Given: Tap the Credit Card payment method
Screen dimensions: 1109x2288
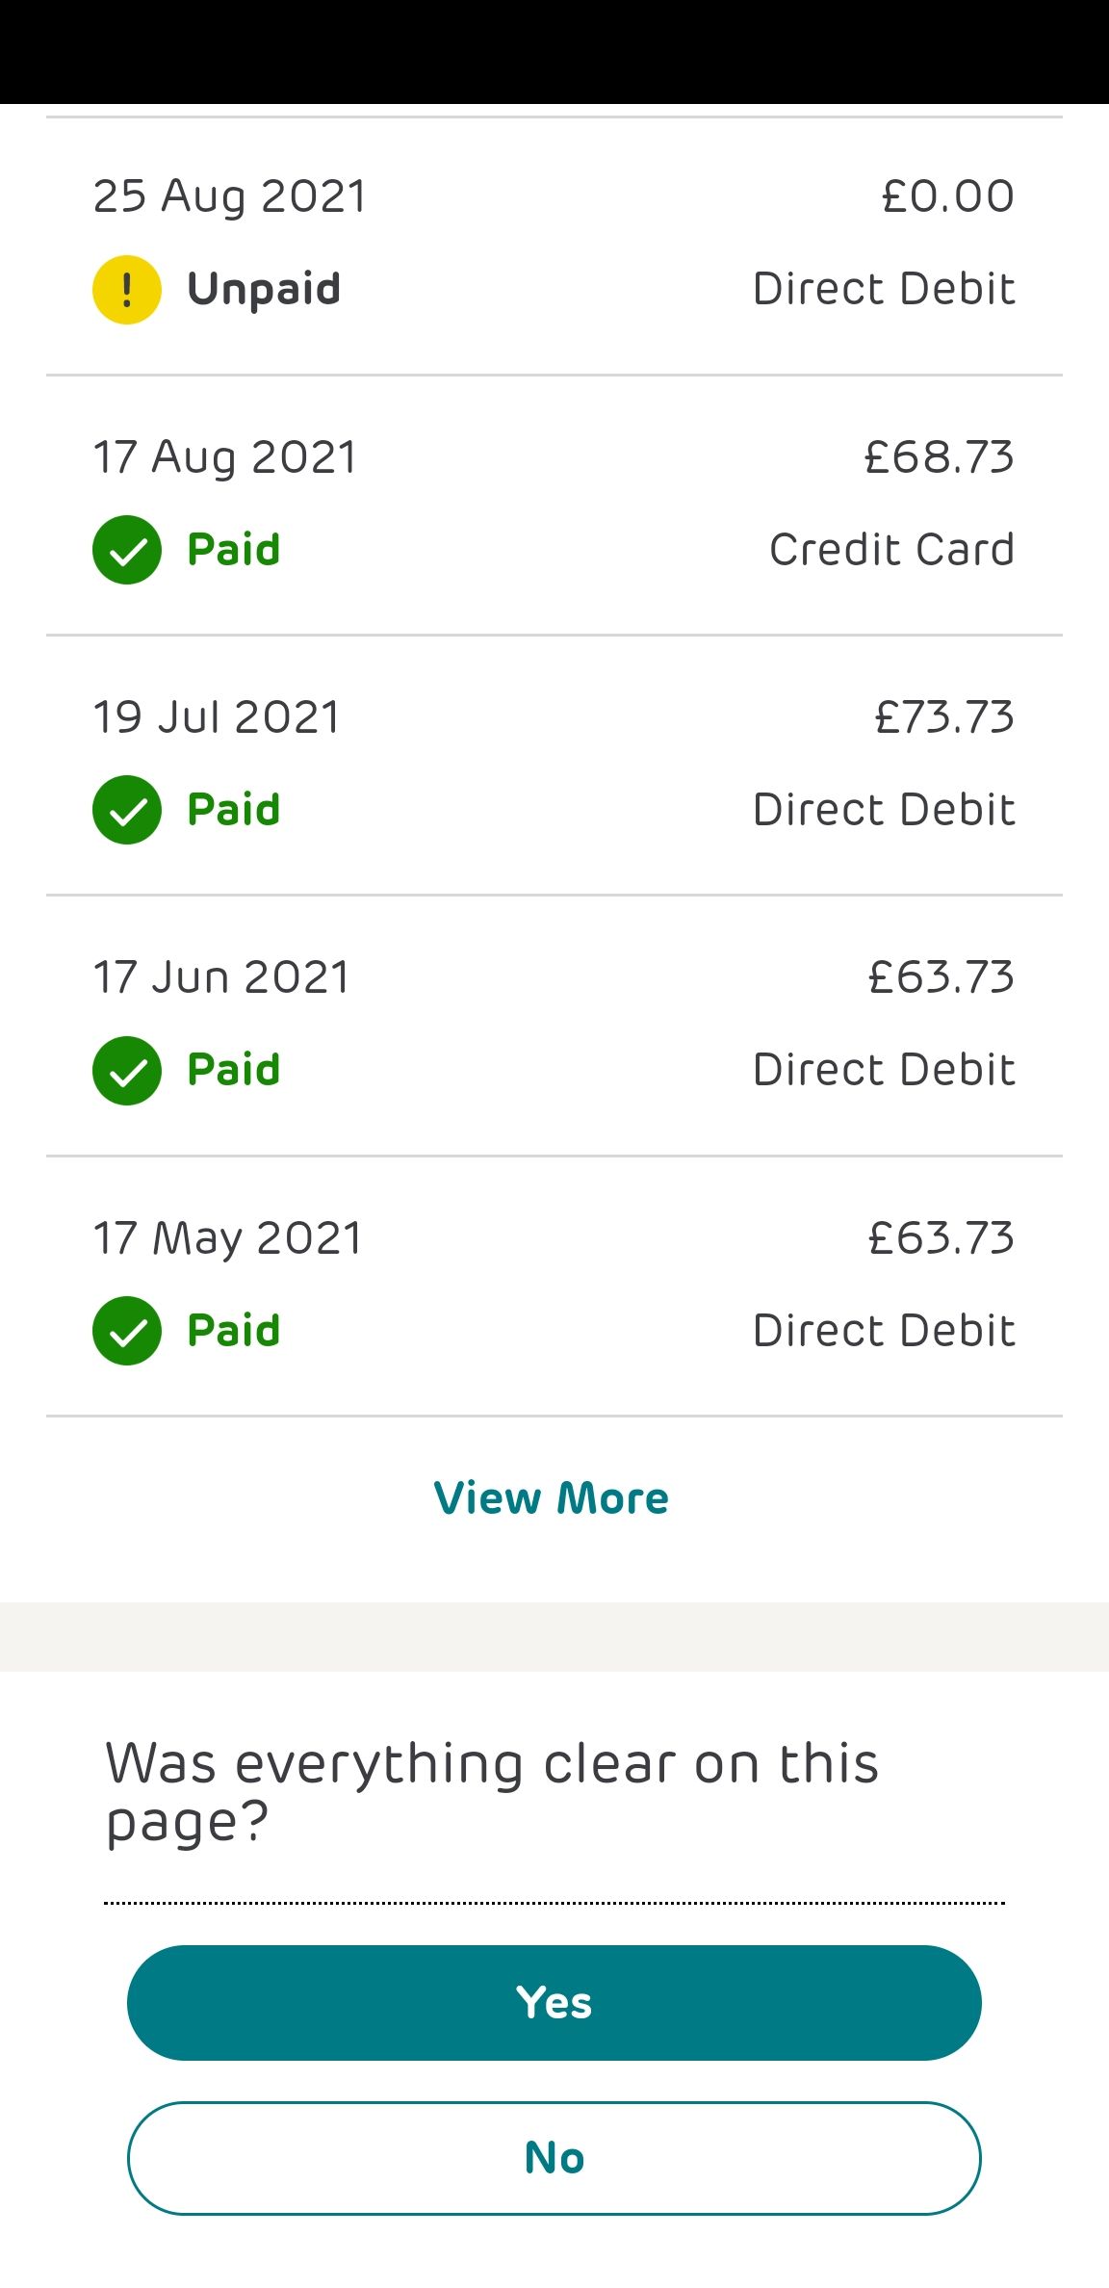Looking at the screenshot, I should point(892,550).
